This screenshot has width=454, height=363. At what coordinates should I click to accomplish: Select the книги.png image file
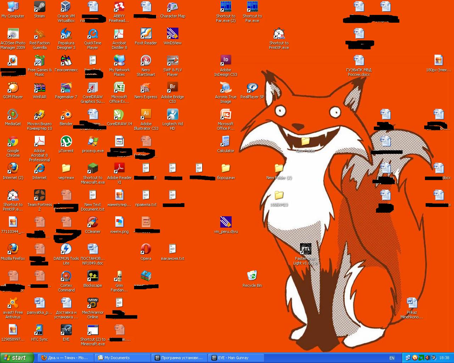coord(119,225)
